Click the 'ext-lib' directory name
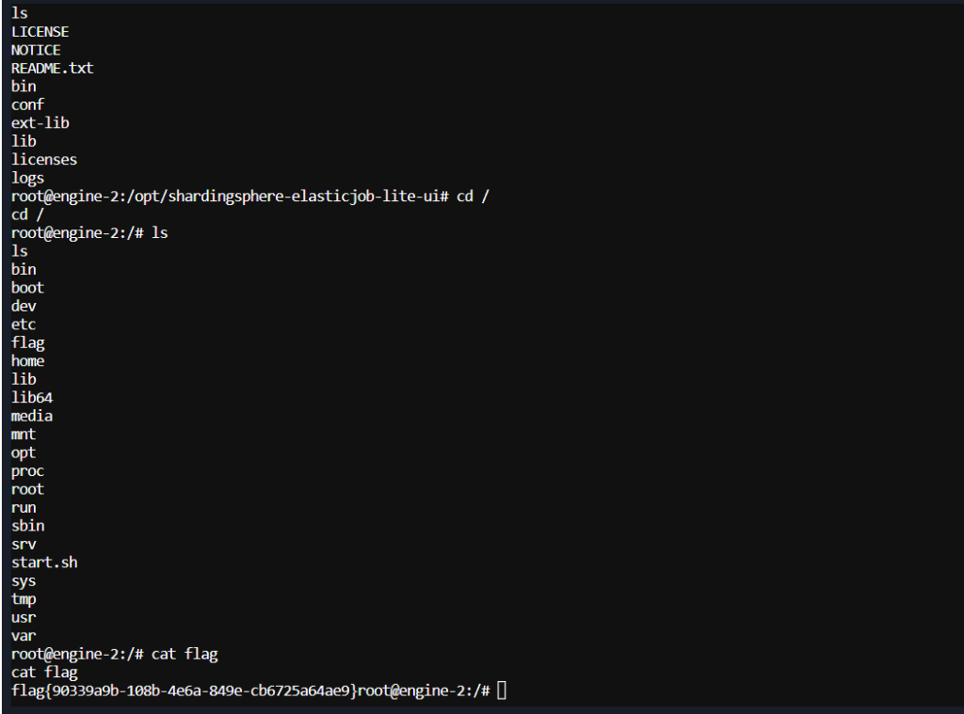This screenshot has width=964, height=714. (40, 123)
